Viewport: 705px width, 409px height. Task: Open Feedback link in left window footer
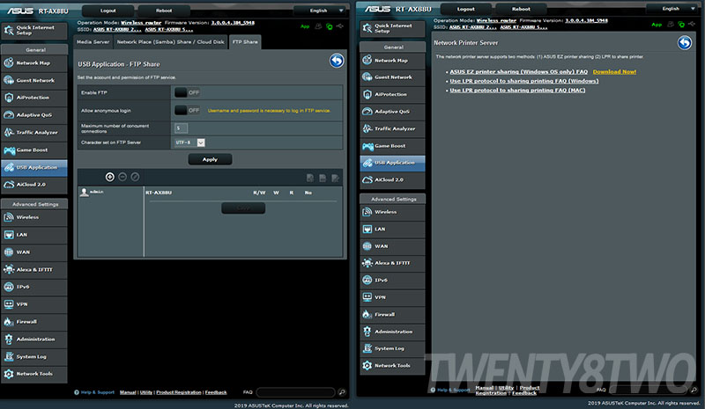pyautogui.click(x=216, y=392)
